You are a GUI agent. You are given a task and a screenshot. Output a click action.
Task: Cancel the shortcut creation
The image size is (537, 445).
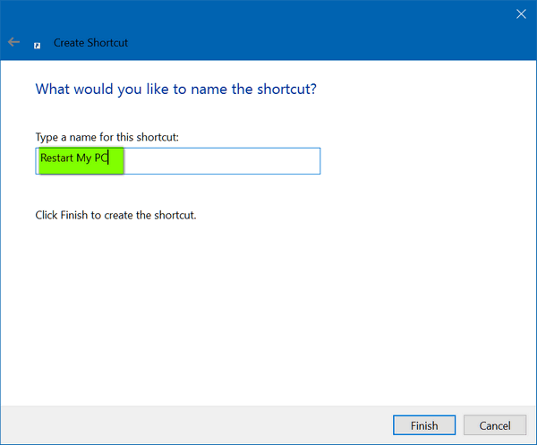pyautogui.click(x=495, y=425)
